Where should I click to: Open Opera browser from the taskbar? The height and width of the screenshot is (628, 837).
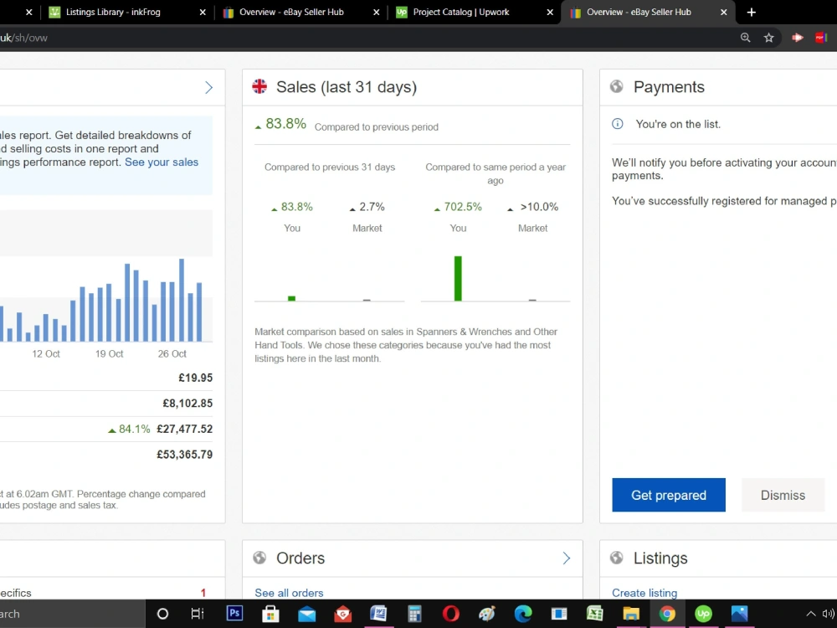pos(451,614)
